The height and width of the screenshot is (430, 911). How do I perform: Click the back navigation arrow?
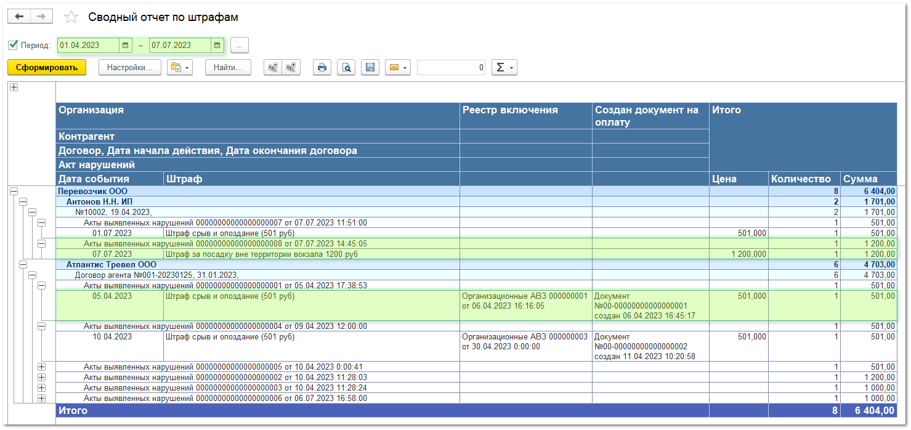point(18,17)
